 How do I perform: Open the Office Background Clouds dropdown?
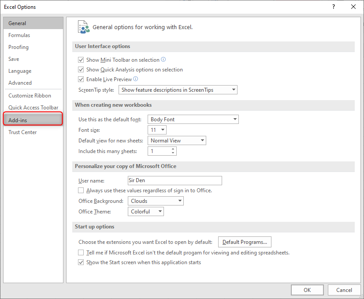(x=156, y=201)
